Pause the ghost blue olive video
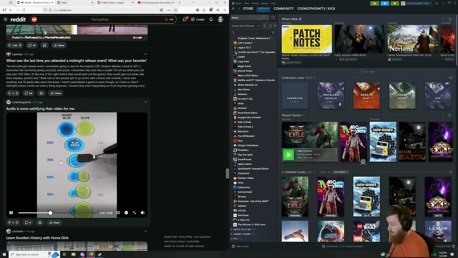Screen dimensions: 458x258 click(x=11, y=213)
